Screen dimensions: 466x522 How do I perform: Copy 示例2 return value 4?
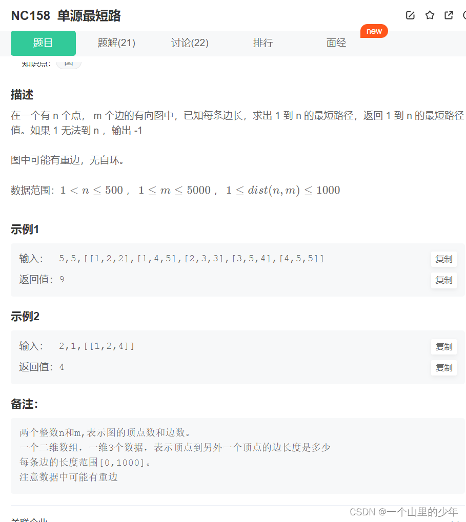tap(443, 367)
